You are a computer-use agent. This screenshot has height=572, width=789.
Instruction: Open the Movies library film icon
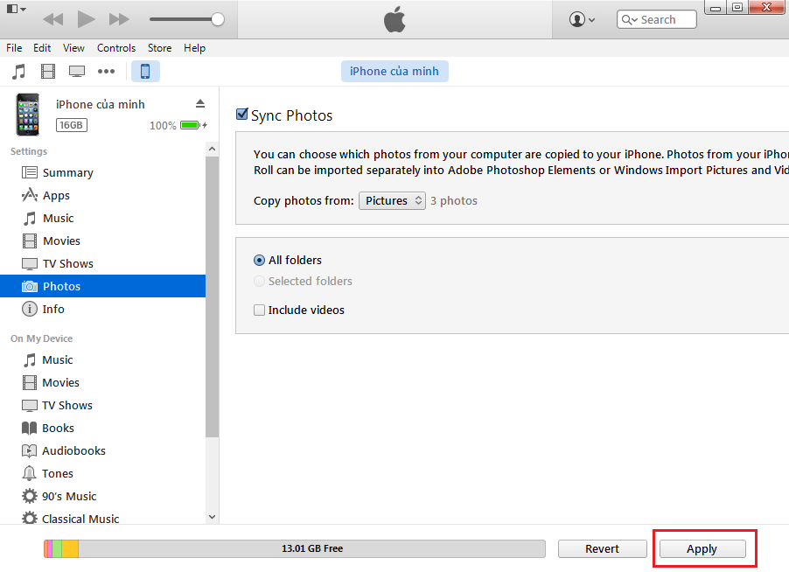47,71
